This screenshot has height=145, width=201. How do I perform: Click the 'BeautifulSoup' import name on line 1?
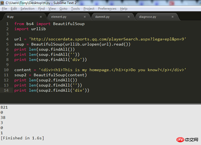69,24
